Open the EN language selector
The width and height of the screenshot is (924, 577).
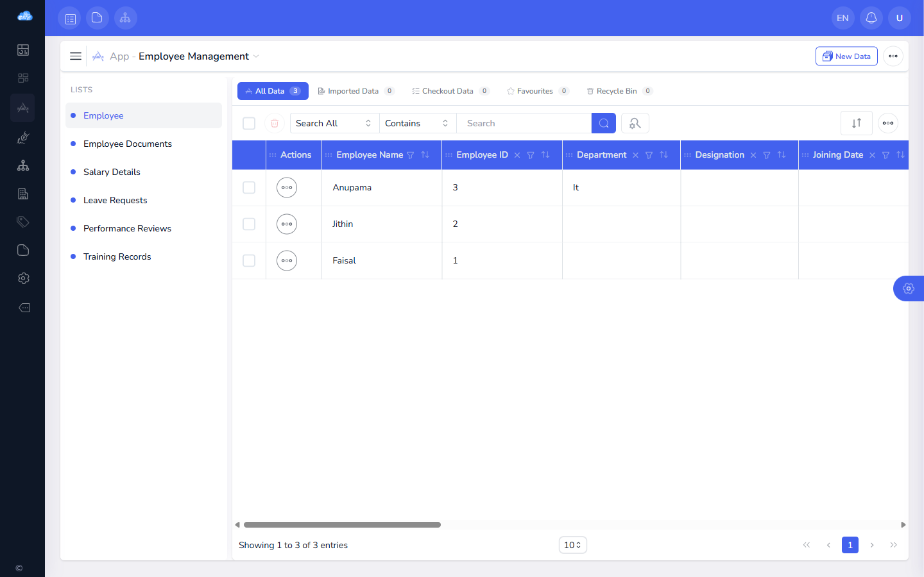[843, 18]
